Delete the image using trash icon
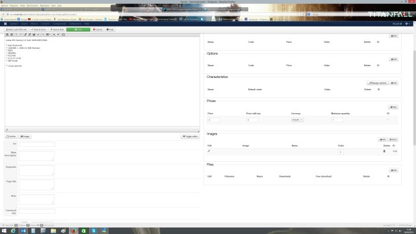 [x=384, y=151]
